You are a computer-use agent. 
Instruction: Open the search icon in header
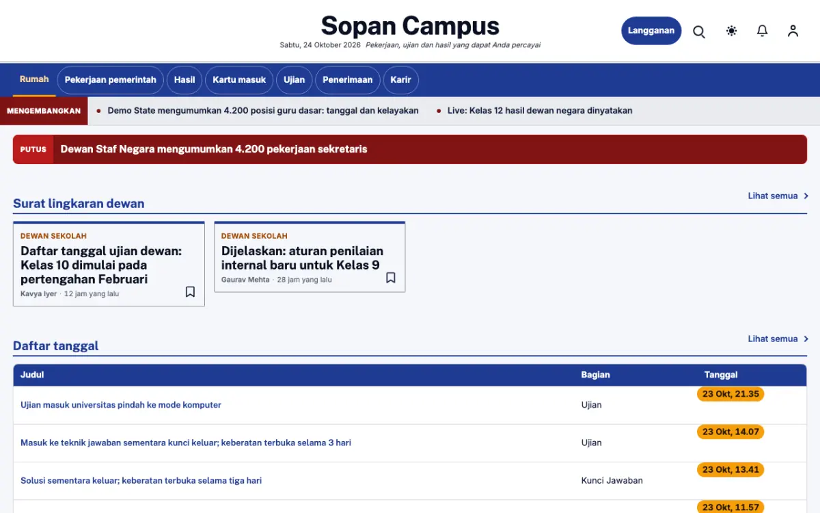pyautogui.click(x=699, y=31)
